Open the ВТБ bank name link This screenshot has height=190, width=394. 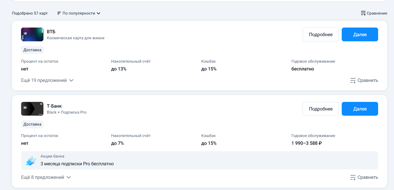pos(51,32)
